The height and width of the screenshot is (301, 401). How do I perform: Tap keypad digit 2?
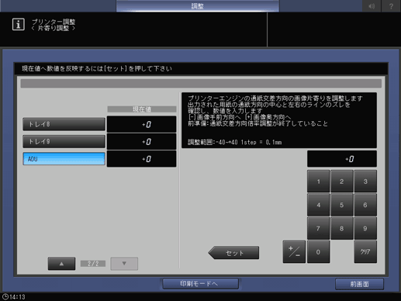coord(342,182)
